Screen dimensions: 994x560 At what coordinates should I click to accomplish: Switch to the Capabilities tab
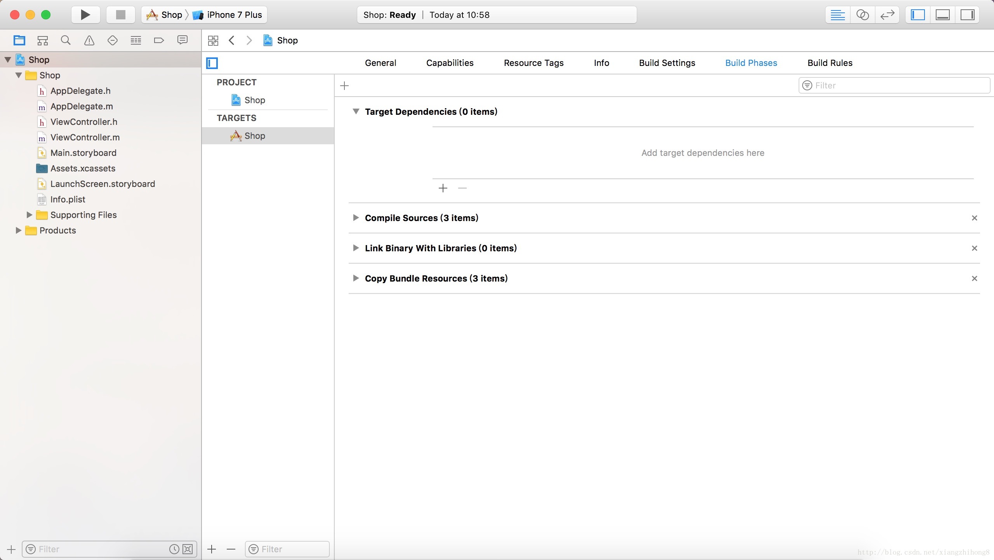[x=450, y=63]
